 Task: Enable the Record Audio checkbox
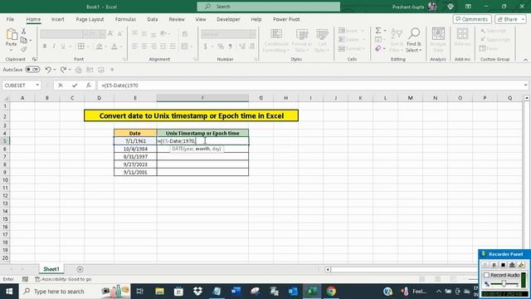(487, 275)
